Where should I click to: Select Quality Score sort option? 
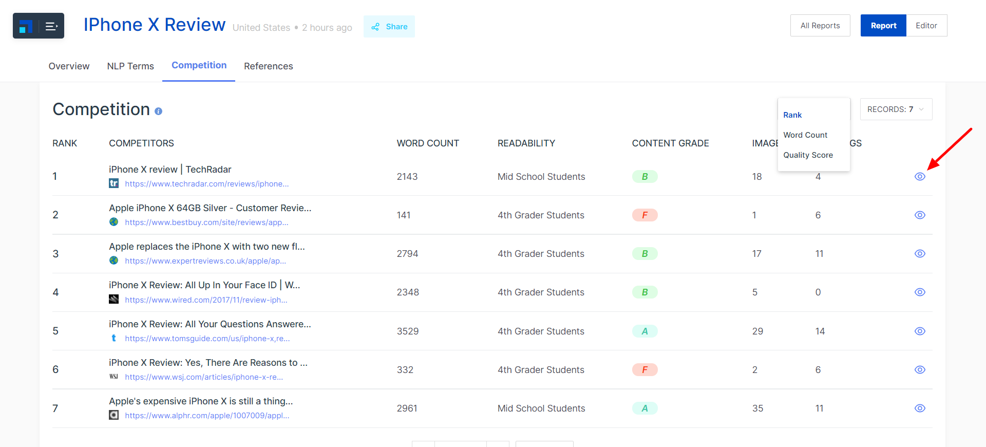[x=808, y=155]
